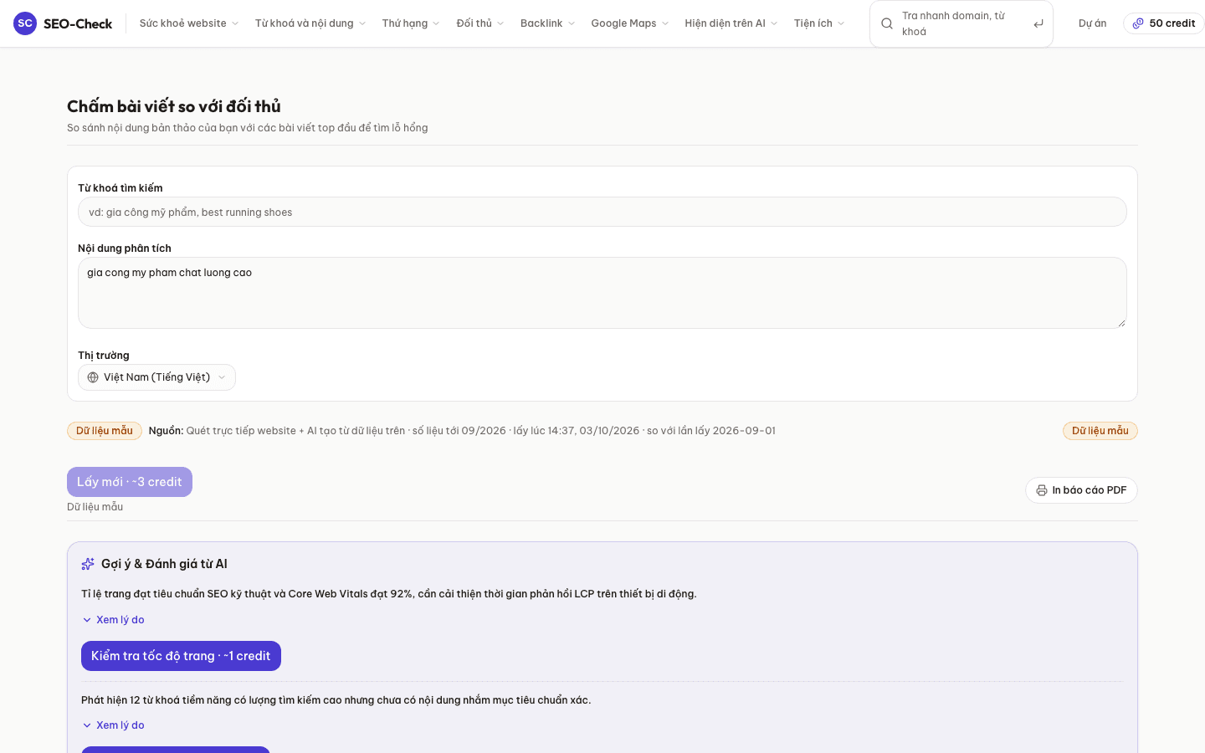1205x753 pixels.
Task: Click the Chấm bài viết so với đối thủ title
Action: 174,106
